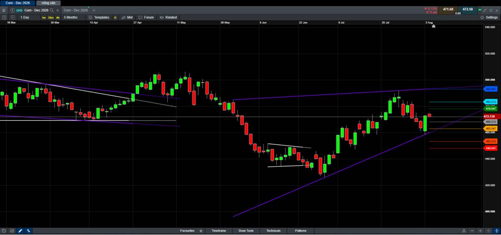Select the nông sản workspace tab
The image size is (501, 235).
coord(48,3)
